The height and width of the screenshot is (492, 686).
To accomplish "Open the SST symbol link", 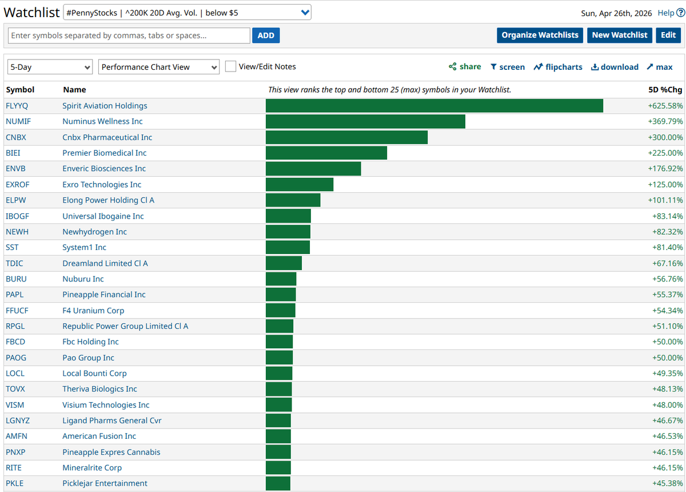I will (12, 247).
